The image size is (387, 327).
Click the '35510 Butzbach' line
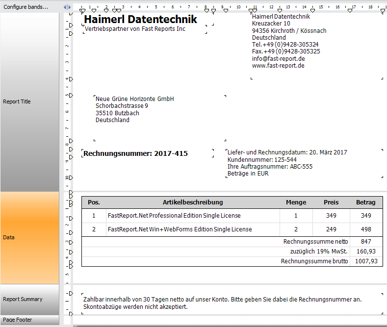coord(117,113)
